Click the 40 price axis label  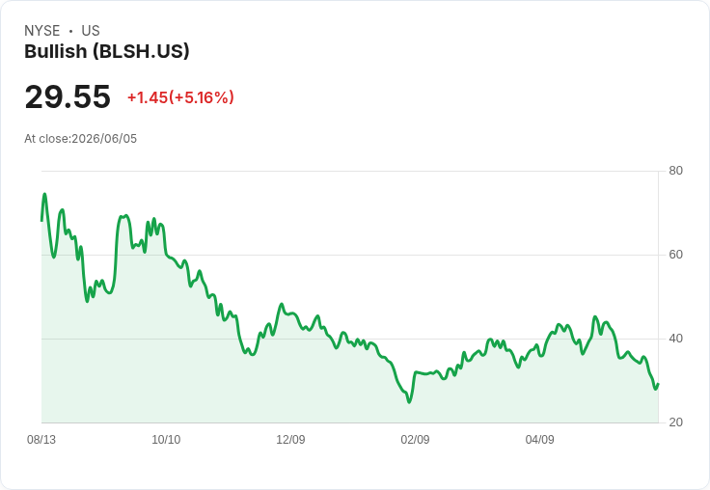pos(675,339)
